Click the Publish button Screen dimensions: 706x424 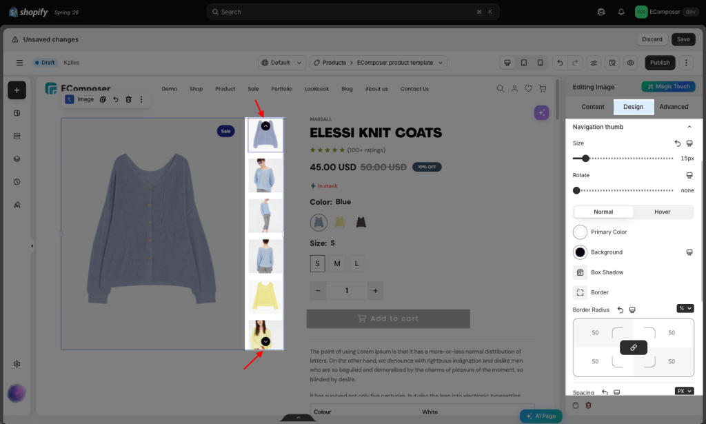click(x=660, y=63)
